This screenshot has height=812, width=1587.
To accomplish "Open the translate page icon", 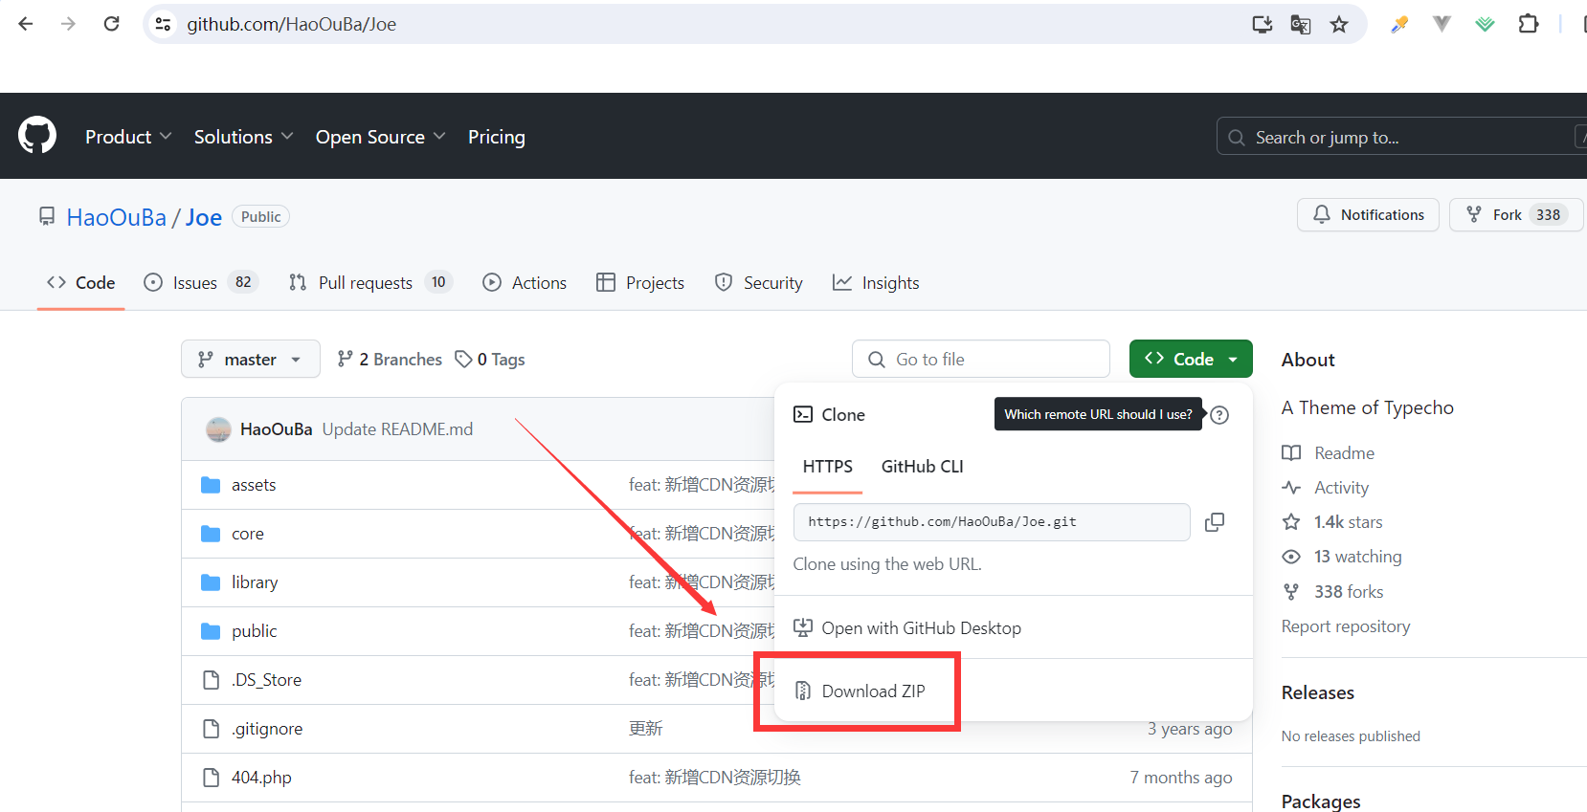I will [1301, 24].
